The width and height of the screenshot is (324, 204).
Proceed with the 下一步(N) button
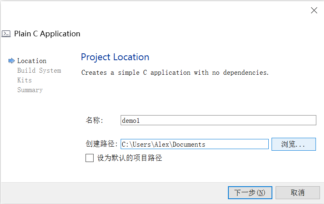coord(250,193)
